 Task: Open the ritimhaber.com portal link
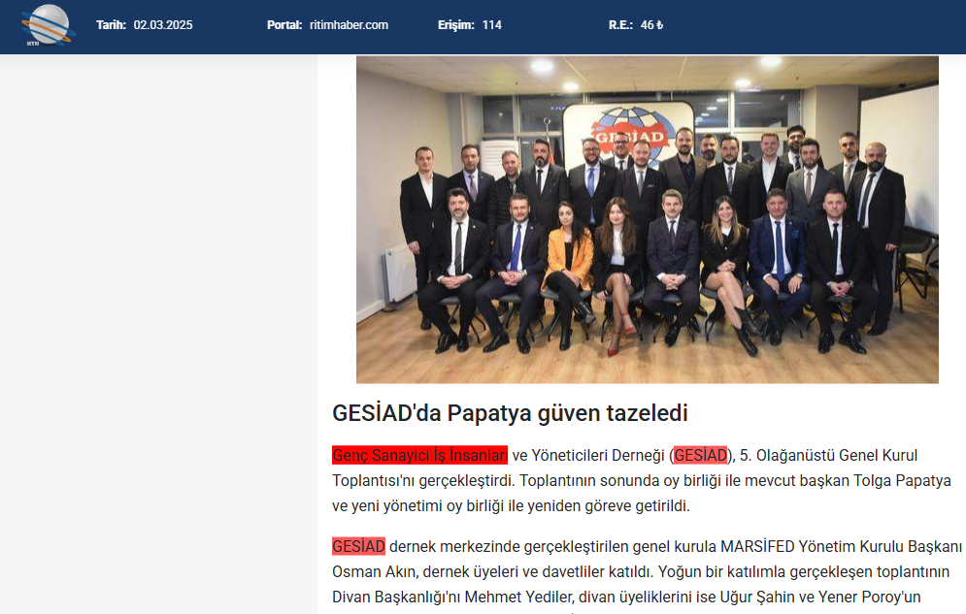tap(349, 25)
